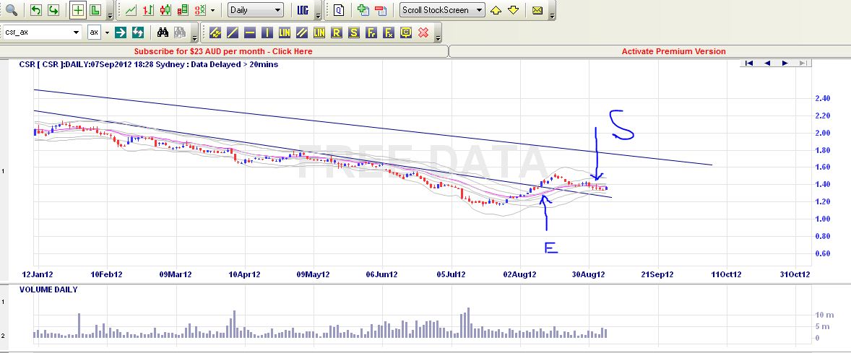Jump to first data with skip-back button

[749, 64]
